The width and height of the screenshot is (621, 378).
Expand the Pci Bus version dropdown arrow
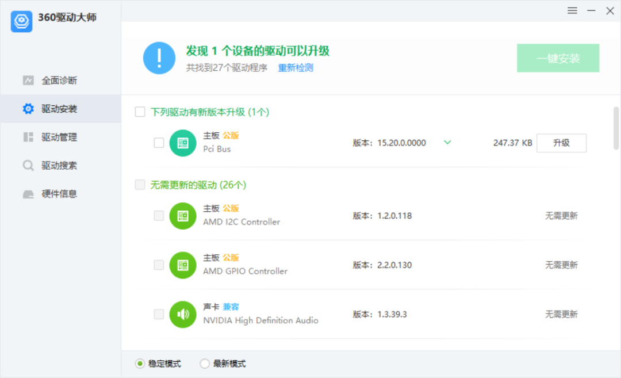point(447,142)
